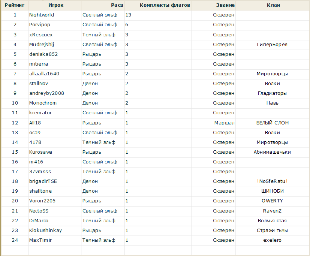The image size is (310, 256).
Task: Sort by the Клан column header
Action: click(273, 5)
